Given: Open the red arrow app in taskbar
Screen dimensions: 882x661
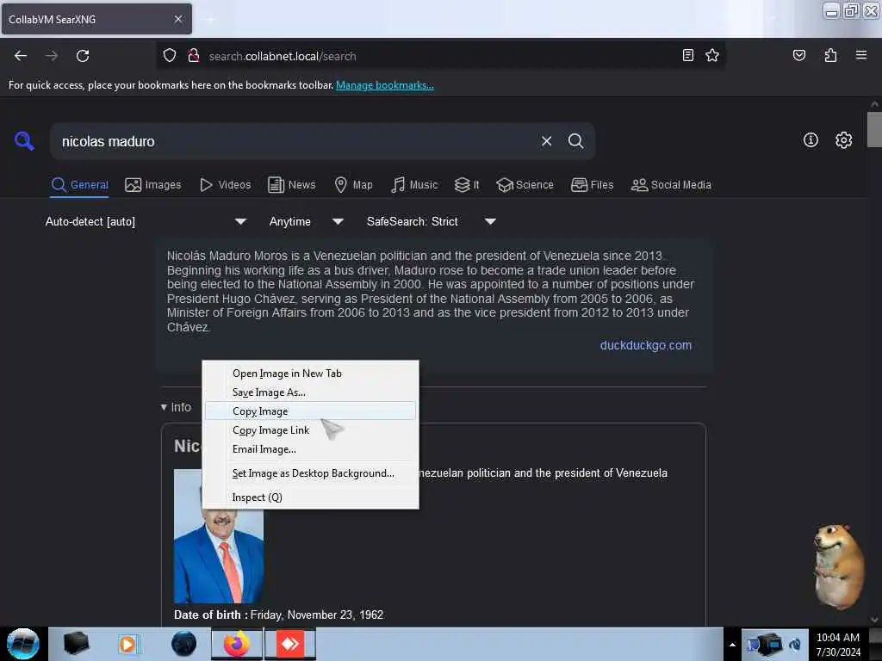Looking at the screenshot, I should tap(290, 644).
